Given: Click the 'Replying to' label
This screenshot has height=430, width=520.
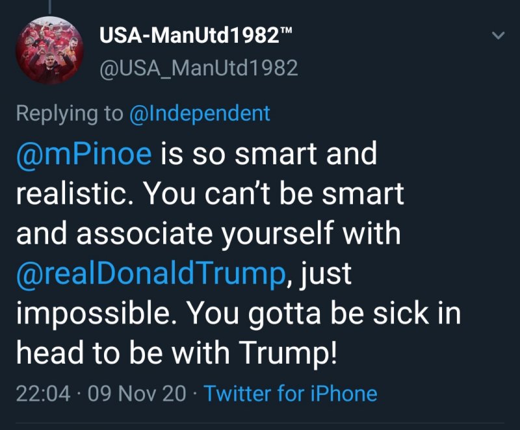Looking at the screenshot, I should coord(69,113).
